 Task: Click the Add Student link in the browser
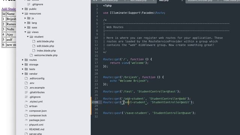[x=9, y=9]
